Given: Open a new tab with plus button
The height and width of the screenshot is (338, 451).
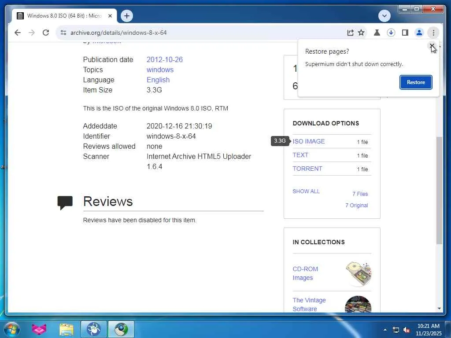Looking at the screenshot, I should click(x=127, y=16).
